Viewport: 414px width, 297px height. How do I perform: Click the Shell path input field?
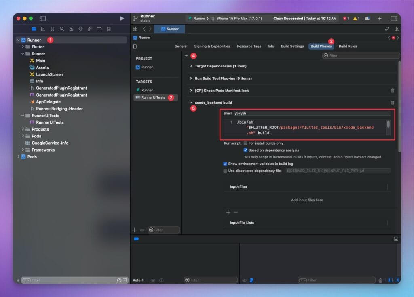point(312,113)
